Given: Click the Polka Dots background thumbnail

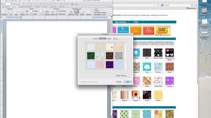Looking at the screenshot, I should click(x=158, y=81).
